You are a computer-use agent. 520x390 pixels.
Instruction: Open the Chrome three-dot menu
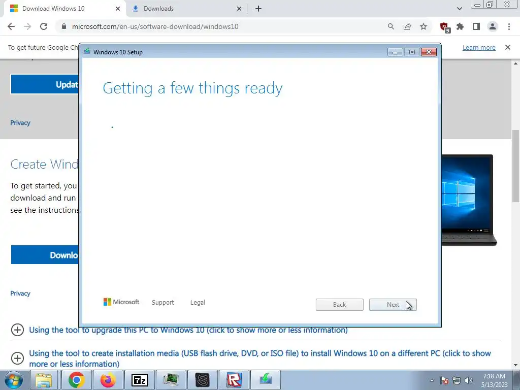point(509,26)
